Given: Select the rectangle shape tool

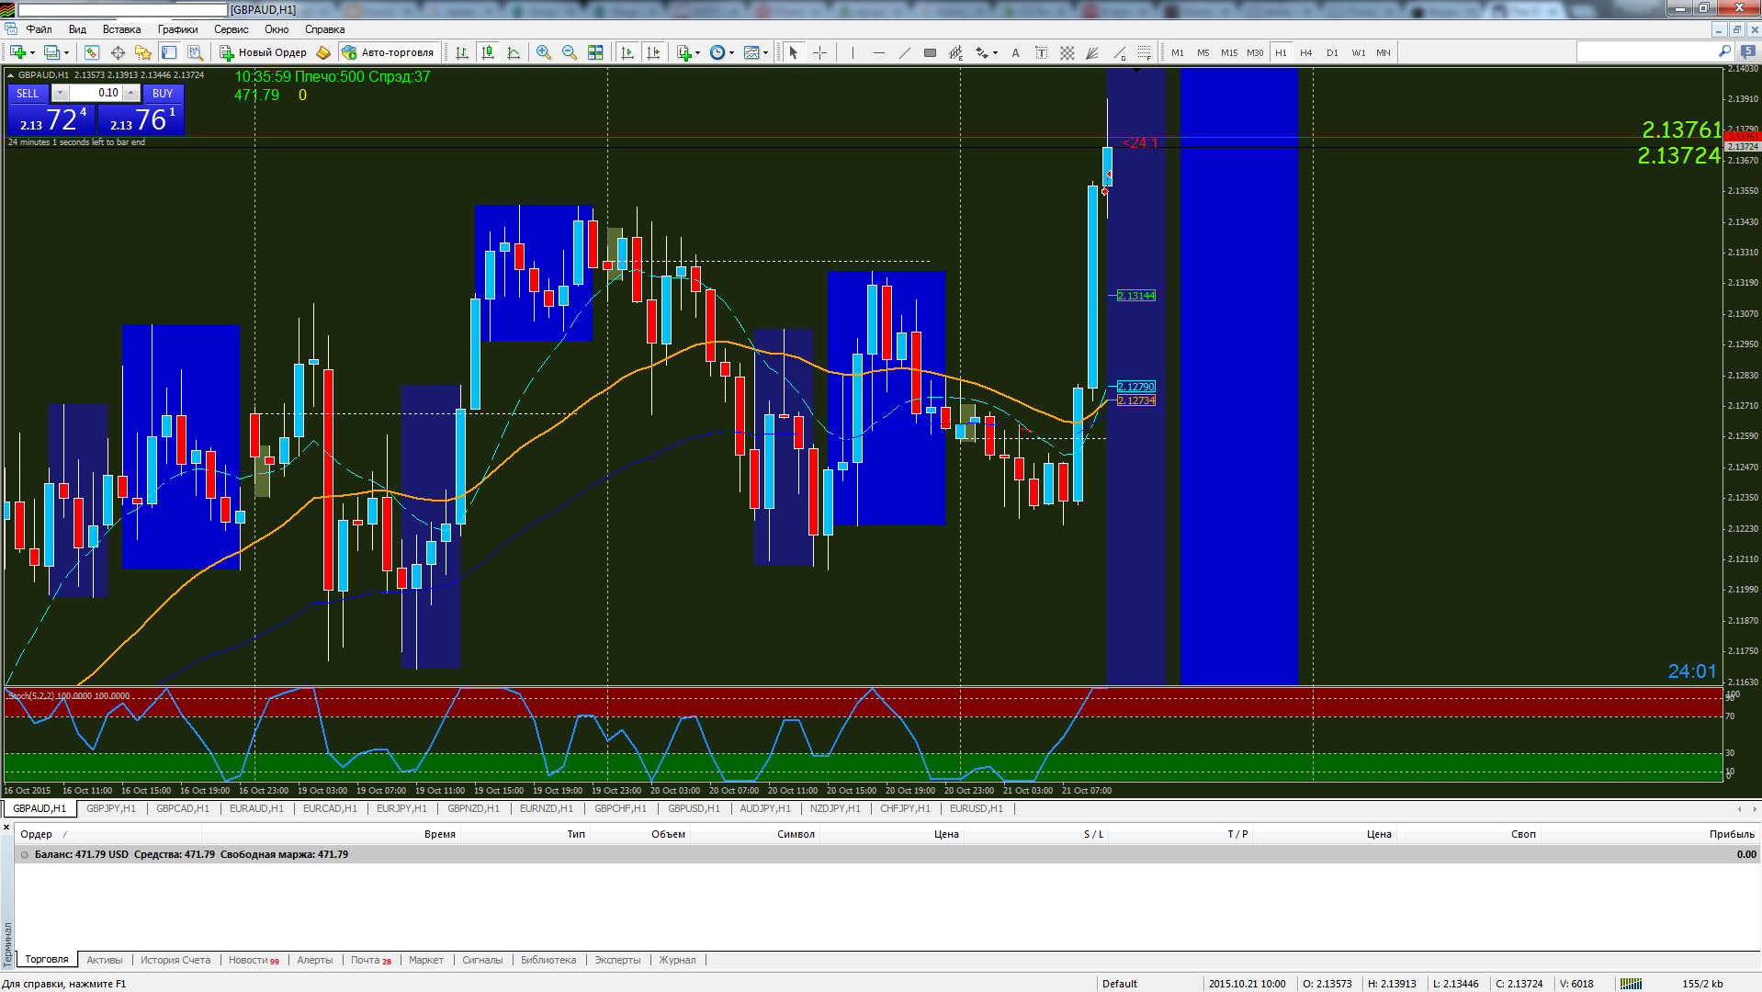Looking at the screenshot, I should click(x=930, y=52).
